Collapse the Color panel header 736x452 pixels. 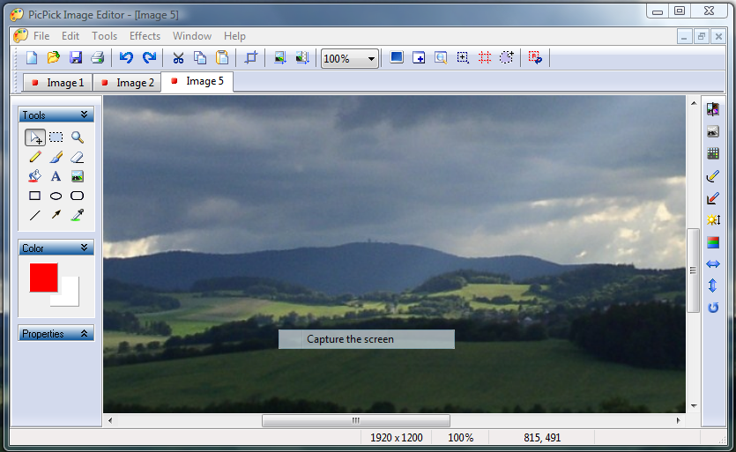(x=56, y=248)
